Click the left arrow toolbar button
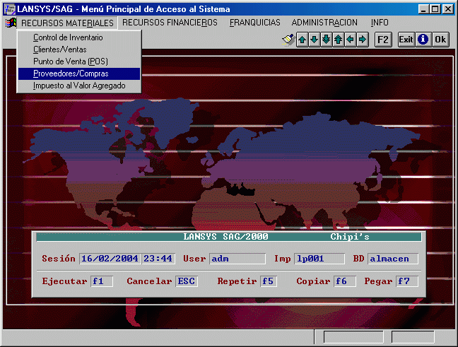Image resolution: width=458 pixels, height=347 pixels. point(351,40)
